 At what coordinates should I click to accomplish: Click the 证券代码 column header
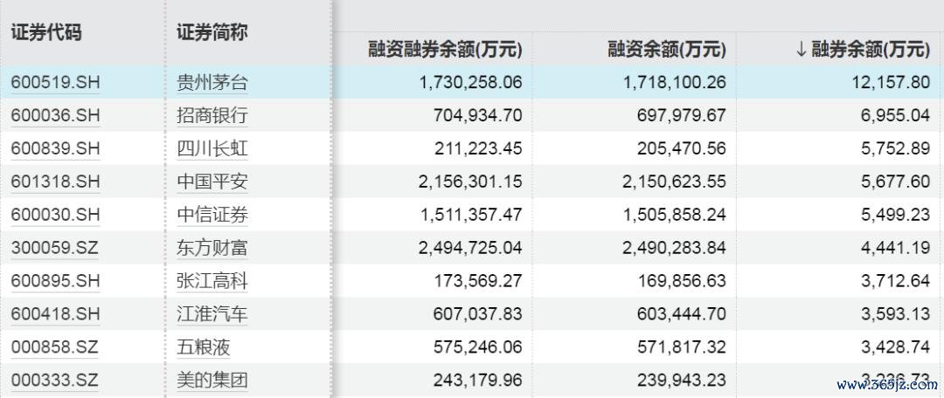click(45, 32)
